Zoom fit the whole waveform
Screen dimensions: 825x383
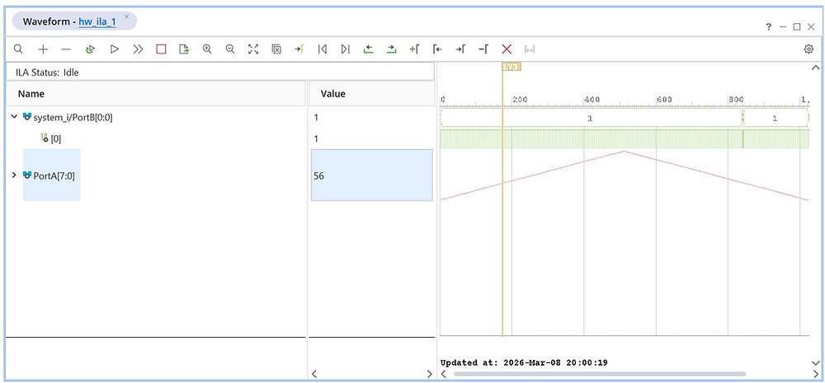(x=253, y=49)
